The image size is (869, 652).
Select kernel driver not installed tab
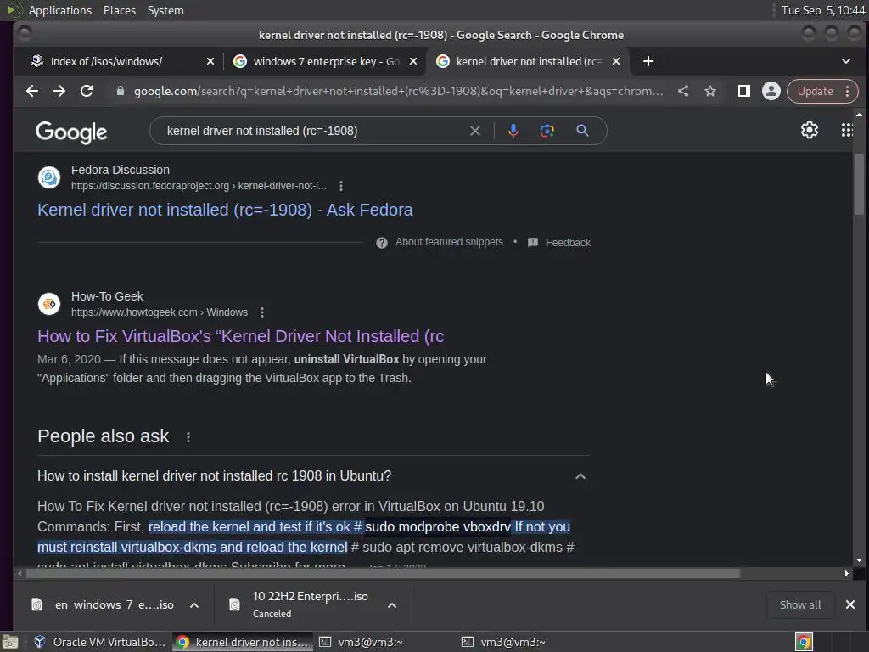[527, 61]
